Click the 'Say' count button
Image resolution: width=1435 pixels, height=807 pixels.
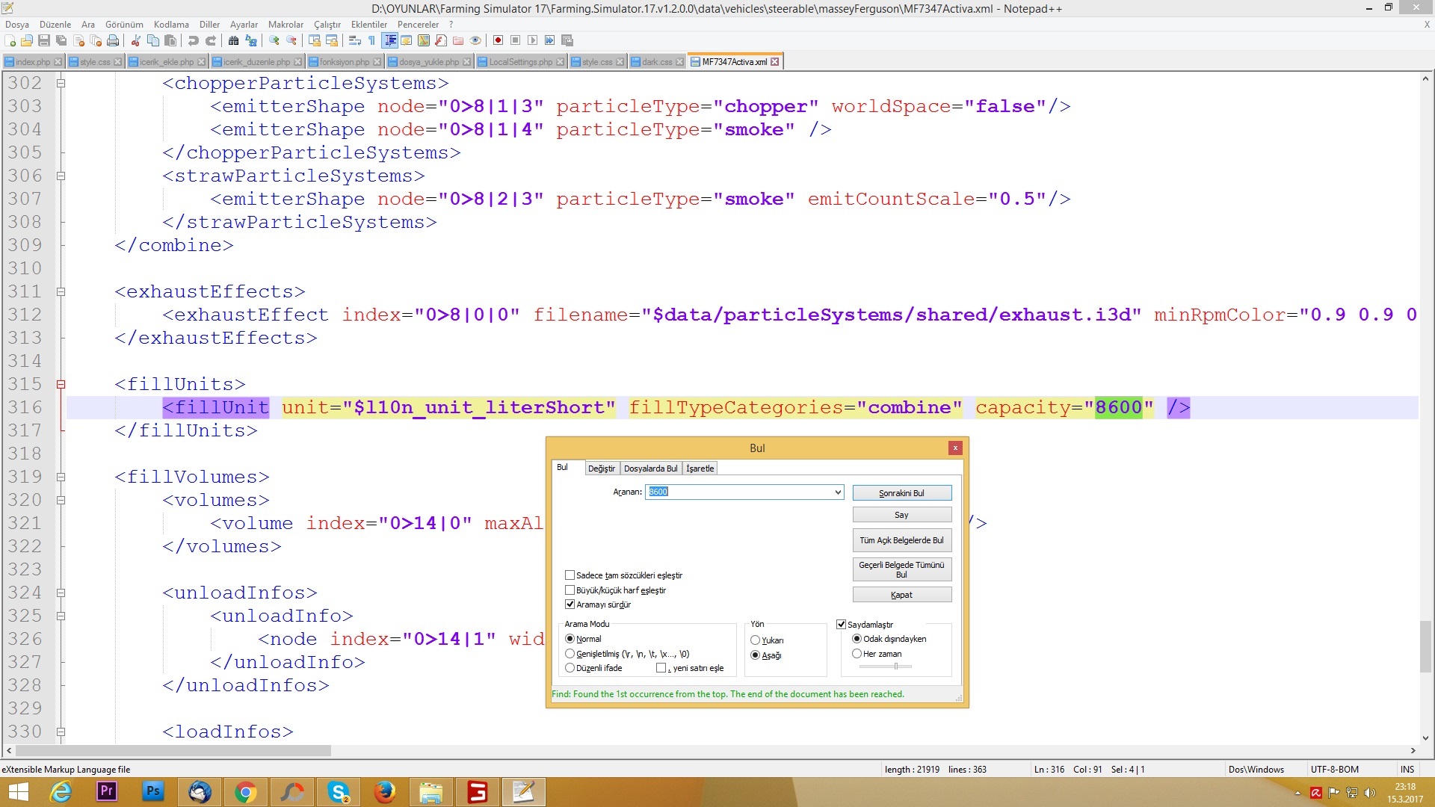pos(901,515)
